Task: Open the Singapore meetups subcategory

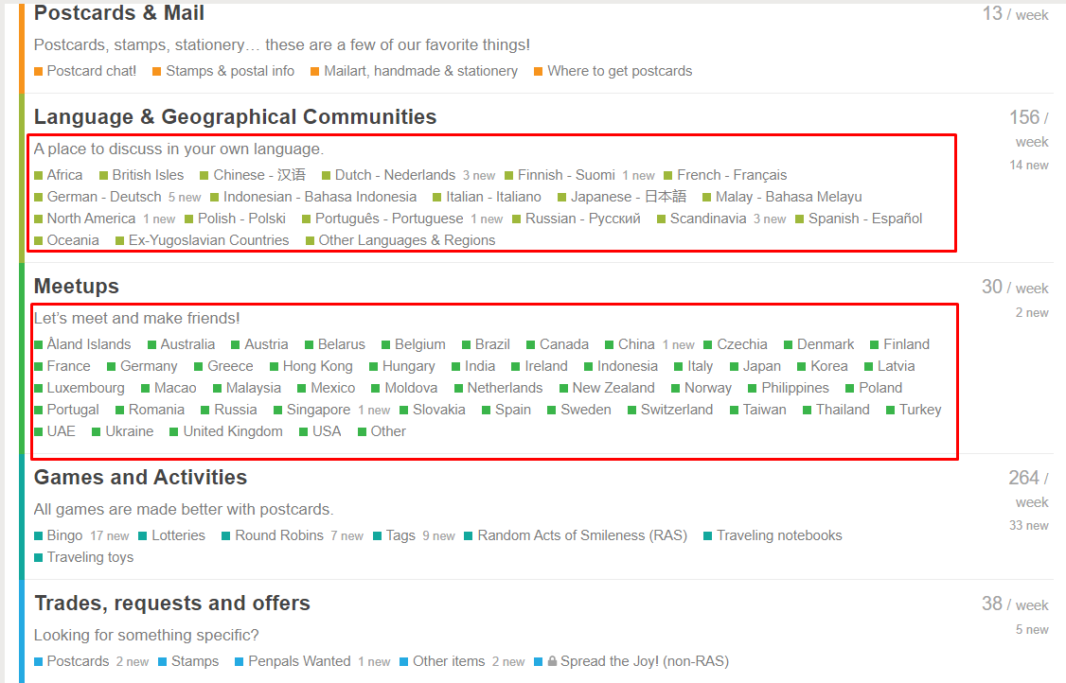Action: pos(318,409)
